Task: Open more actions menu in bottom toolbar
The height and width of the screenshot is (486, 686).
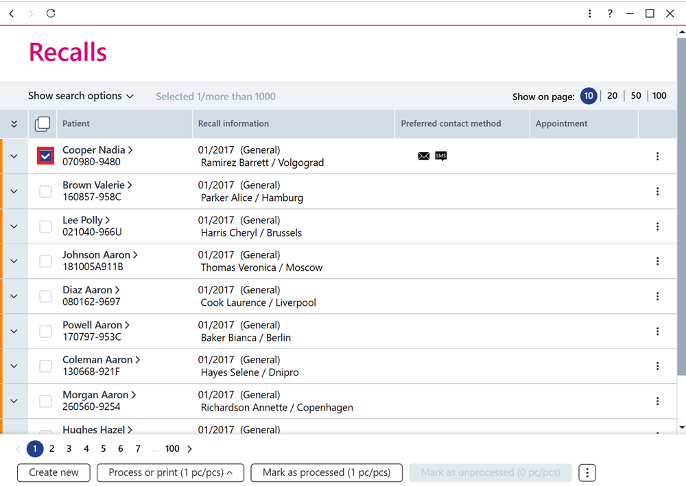Action: click(587, 472)
